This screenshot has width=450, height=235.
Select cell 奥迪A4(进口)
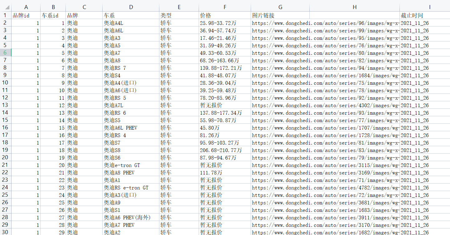(x=131, y=83)
